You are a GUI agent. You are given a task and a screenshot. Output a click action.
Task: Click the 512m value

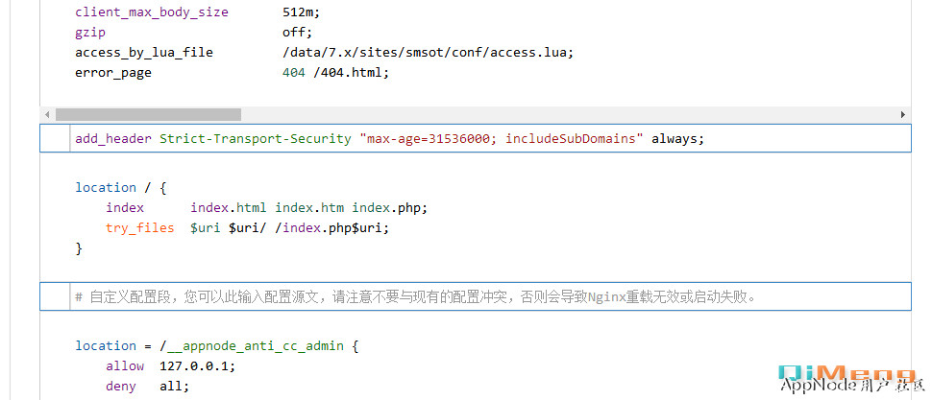(302, 12)
